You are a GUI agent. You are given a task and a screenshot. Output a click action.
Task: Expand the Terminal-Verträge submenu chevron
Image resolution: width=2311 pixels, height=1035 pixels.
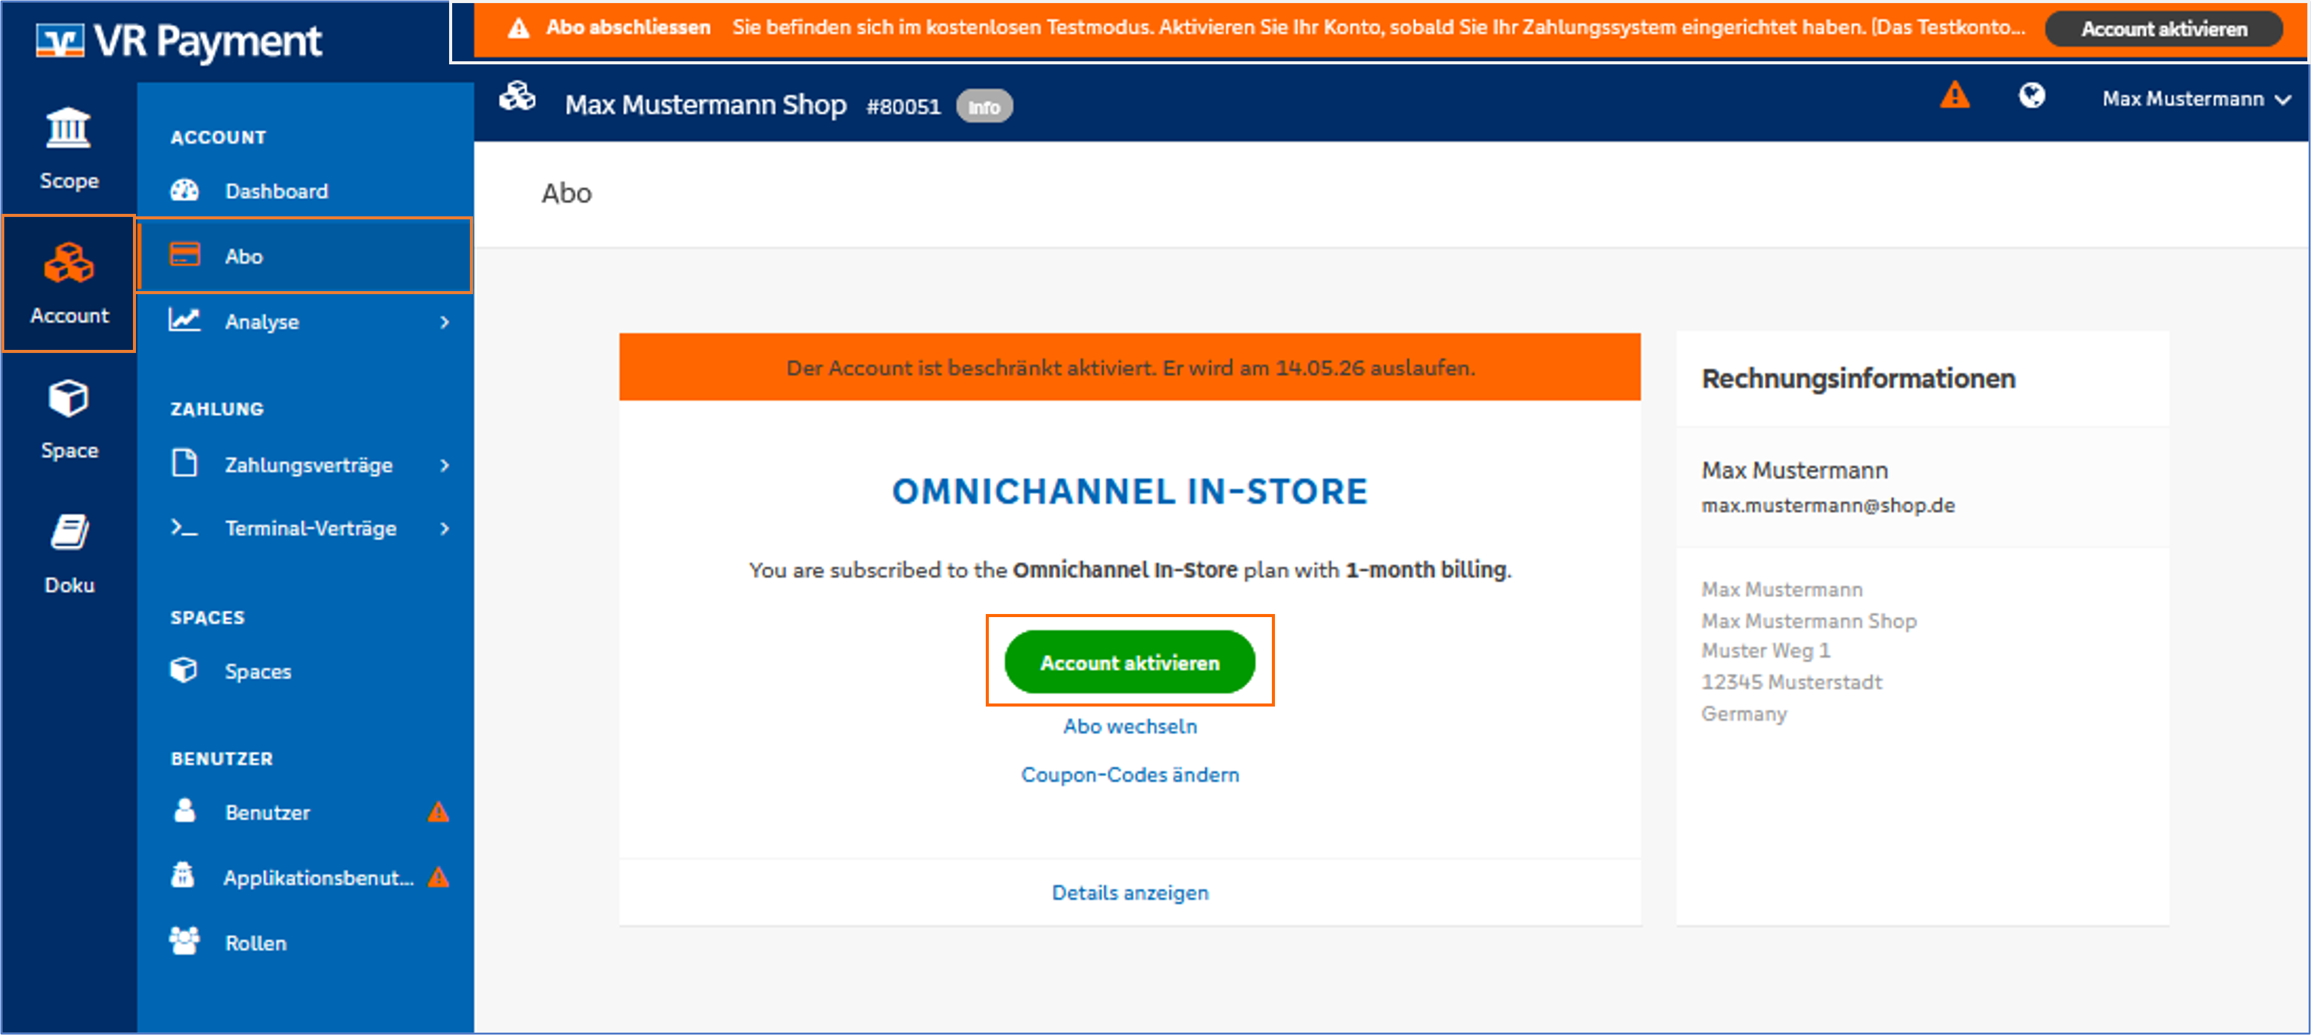point(445,529)
